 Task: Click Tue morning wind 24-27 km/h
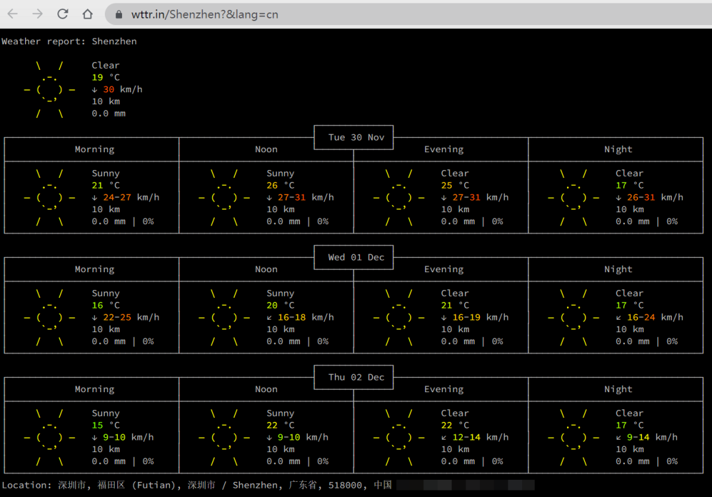pyautogui.click(x=125, y=198)
